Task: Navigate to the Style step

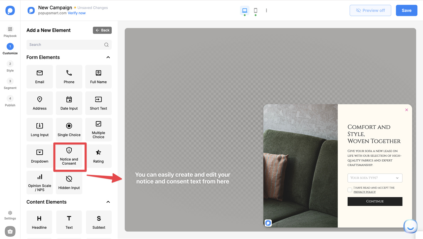Action: click(x=10, y=66)
